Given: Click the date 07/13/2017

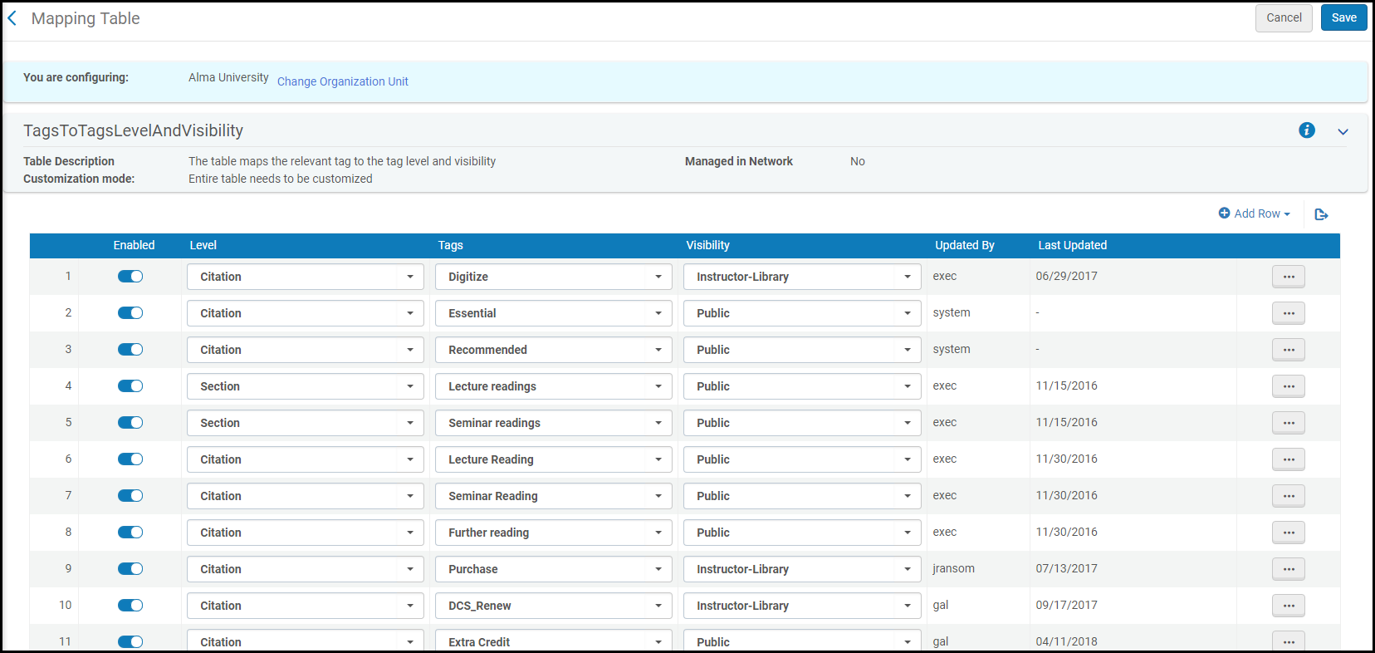Looking at the screenshot, I should pyautogui.click(x=1066, y=568).
